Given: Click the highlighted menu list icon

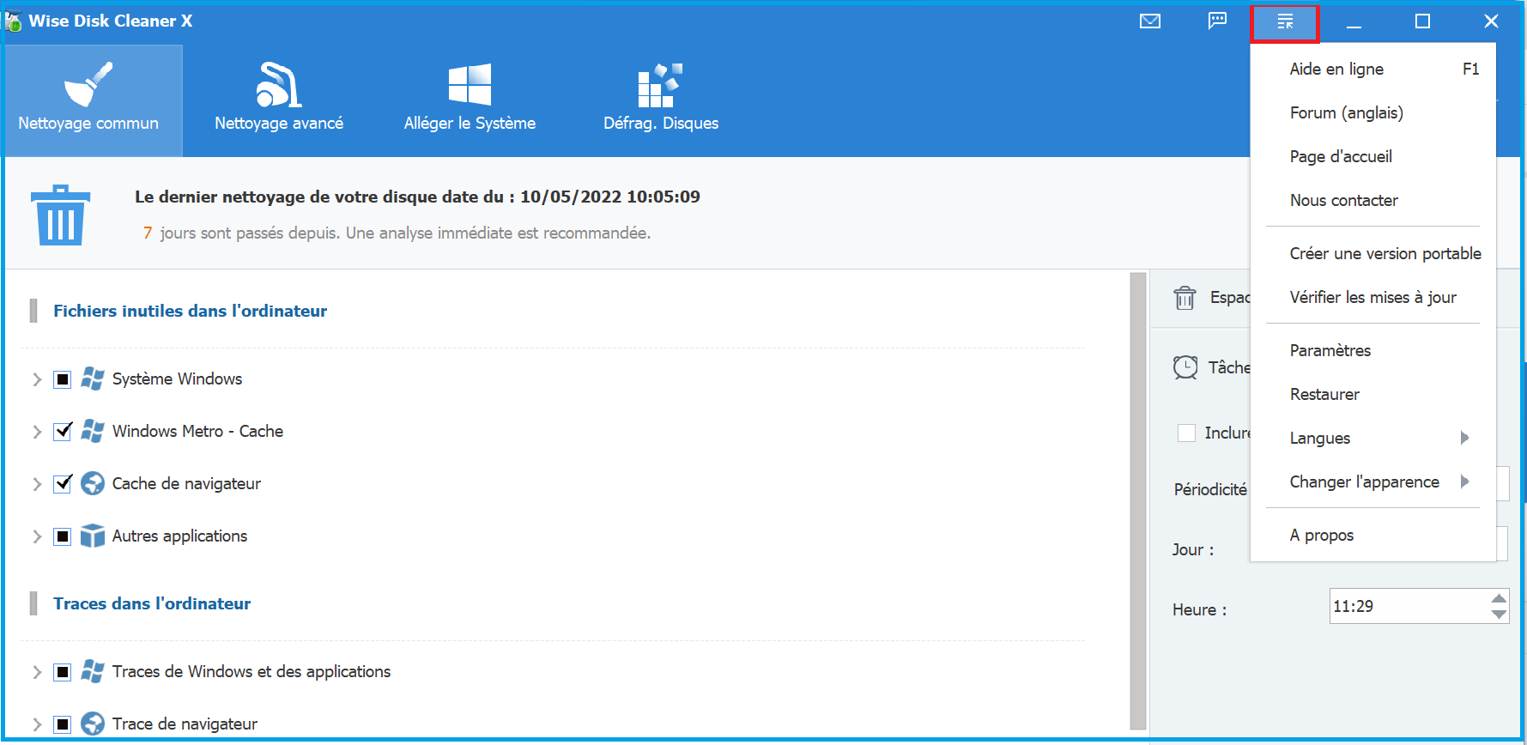Looking at the screenshot, I should tap(1285, 23).
